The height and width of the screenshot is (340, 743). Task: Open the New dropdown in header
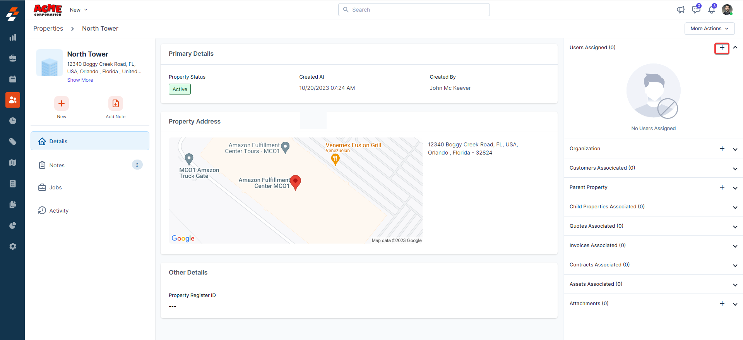(79, 10)
